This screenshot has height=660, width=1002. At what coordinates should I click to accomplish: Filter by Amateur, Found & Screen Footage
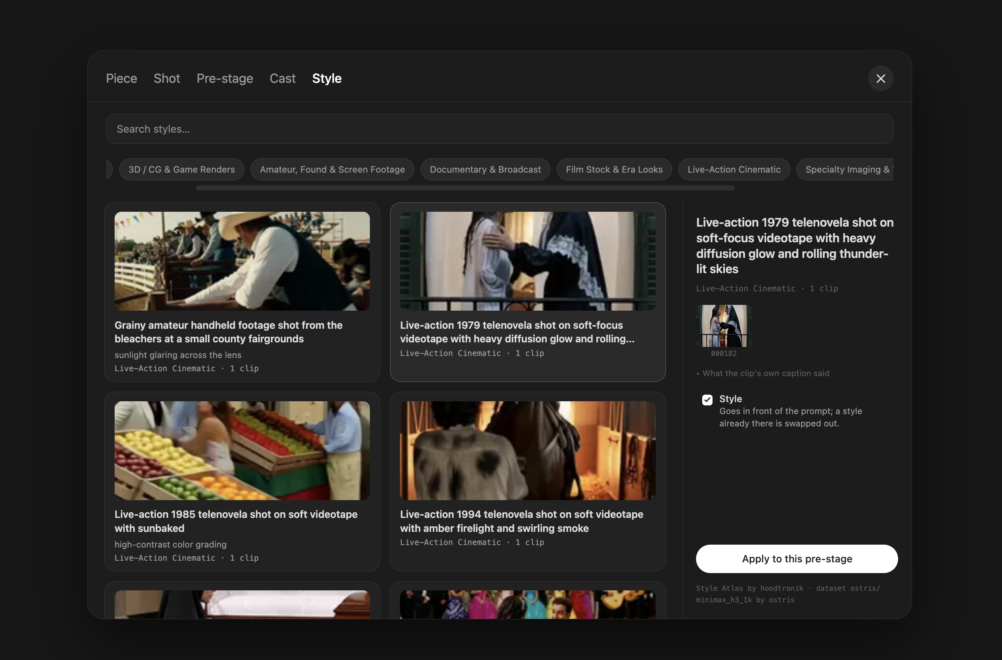(x=332, y=169)
